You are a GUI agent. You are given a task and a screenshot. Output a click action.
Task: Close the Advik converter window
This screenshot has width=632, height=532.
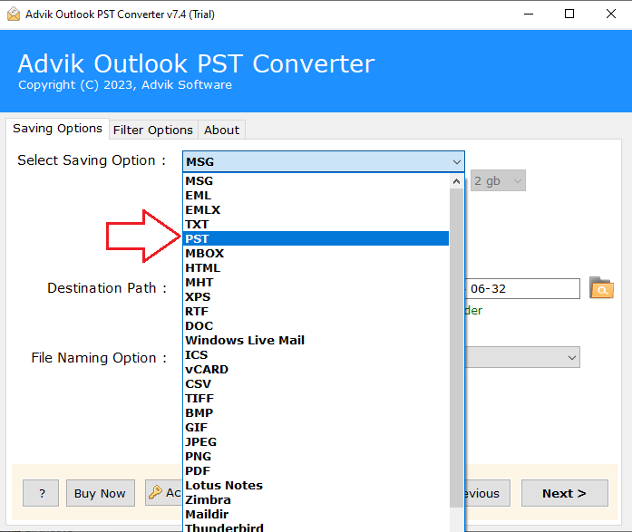click(x=610, y=15)
